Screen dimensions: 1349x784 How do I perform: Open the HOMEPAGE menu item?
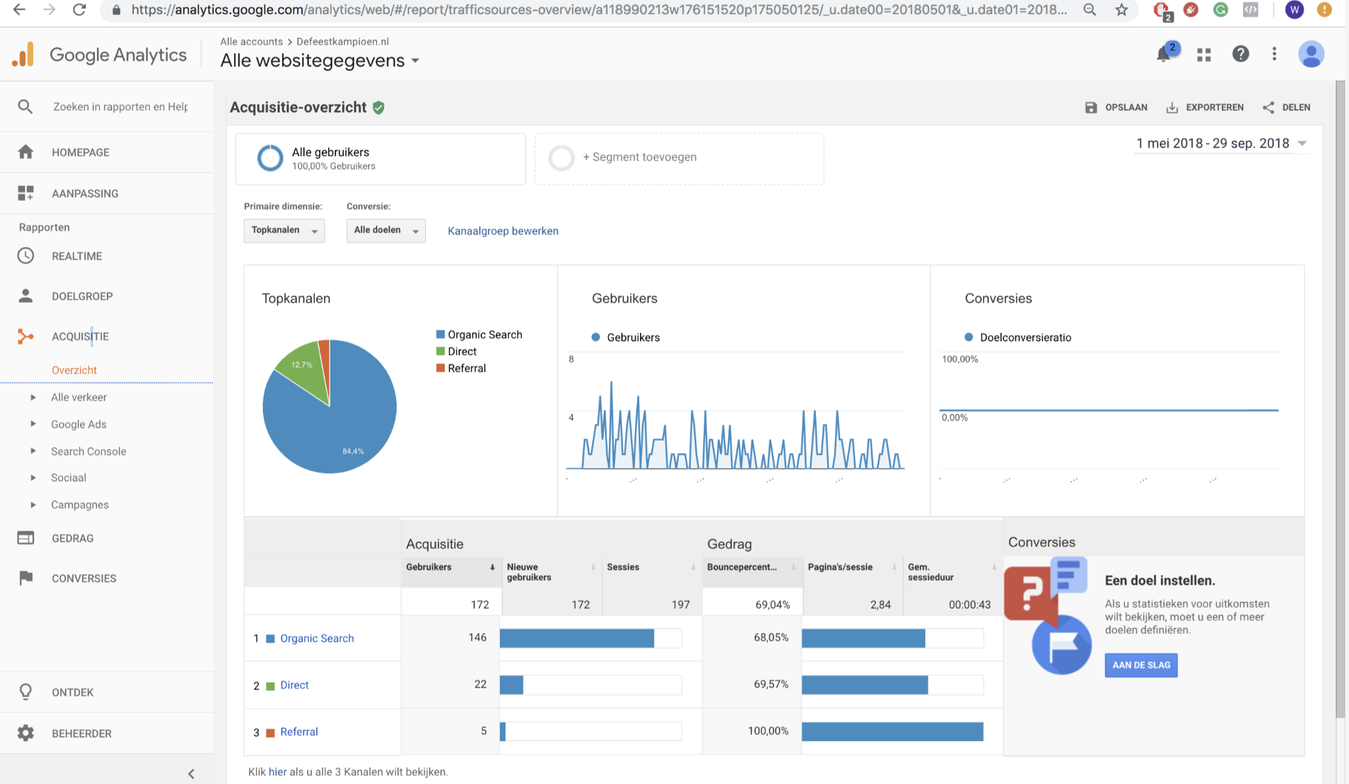81,152
